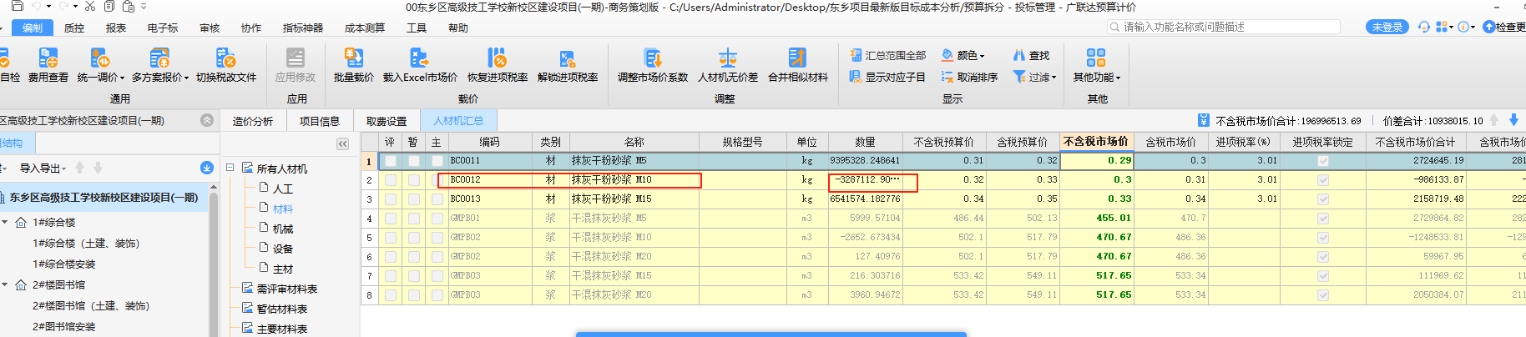The height and width of the screenshot is (337, 1526).
Task: Click the function search input field
Action: click(x=1224, y=27)
